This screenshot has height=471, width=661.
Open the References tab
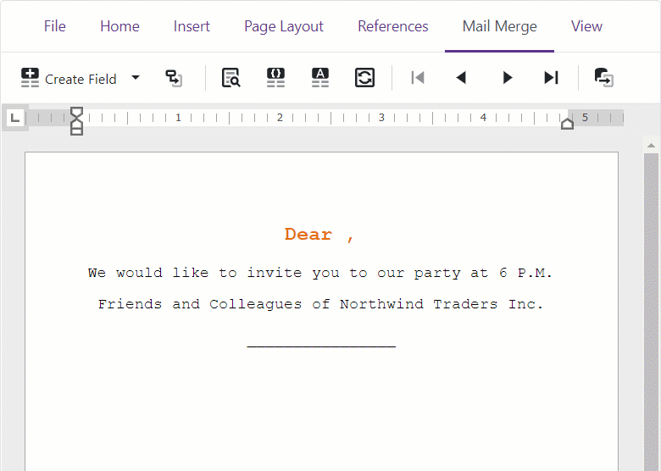pos(393,26)
